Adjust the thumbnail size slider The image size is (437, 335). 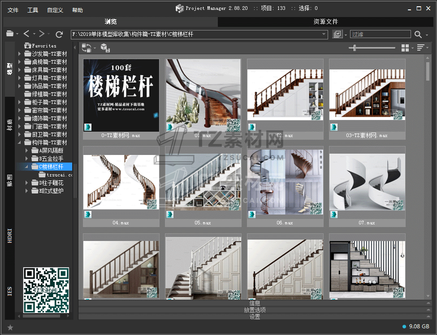coord(355,48)
